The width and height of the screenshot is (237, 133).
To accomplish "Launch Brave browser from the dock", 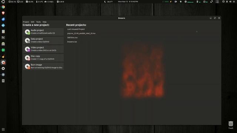I will pyautogui.click(x=3, y=13).
